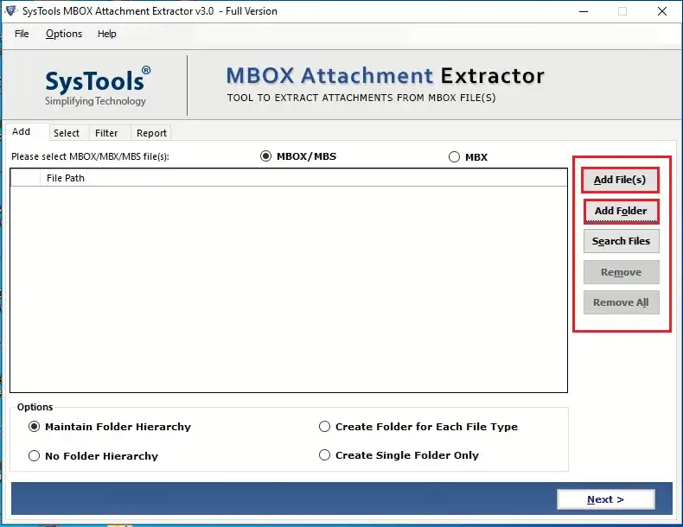Choose No Folder Hierarchy option
This screenshot has width=683, height=527.
coord(34,455)
